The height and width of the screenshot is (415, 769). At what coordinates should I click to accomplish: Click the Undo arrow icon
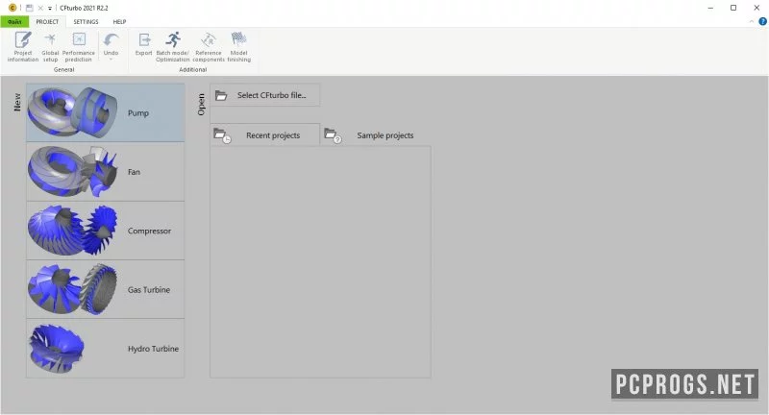111,41
